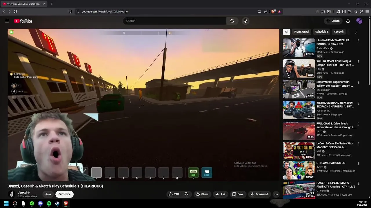Image resolution: width=371 pixels, height=208 pixels.
Task: Open FULL CHASE ABC7 video thumbnail
Action: [299, 131]
